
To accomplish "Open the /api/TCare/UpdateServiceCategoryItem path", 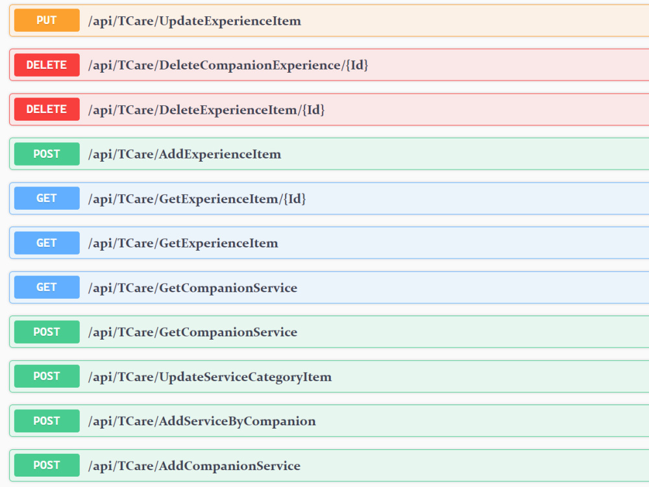I will click(x=210, y=377).
